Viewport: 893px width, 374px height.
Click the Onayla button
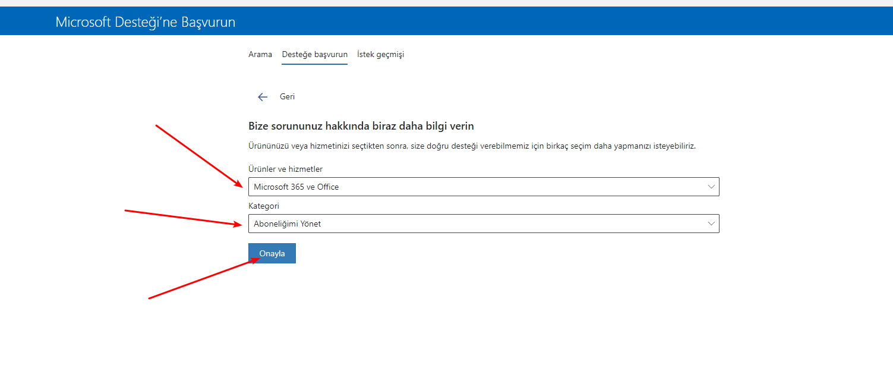(272, 253)
